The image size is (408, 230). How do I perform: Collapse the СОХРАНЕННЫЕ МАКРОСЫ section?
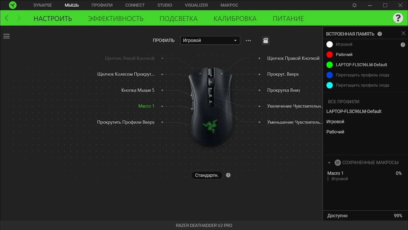coord(329,163)
